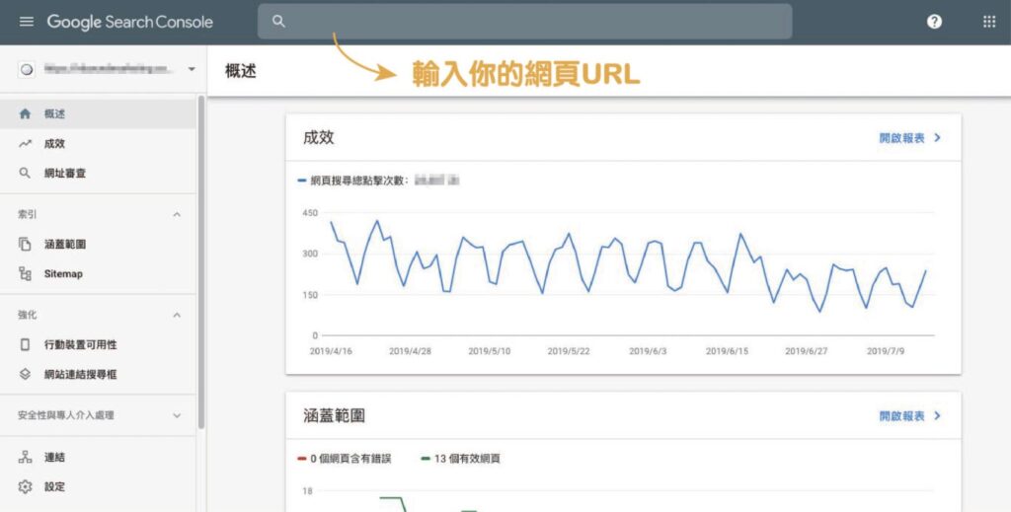Viewport: 1011px width, 512px height.
Task: Click the sidebar vertical scrollbar
Action: pos(201,262)
